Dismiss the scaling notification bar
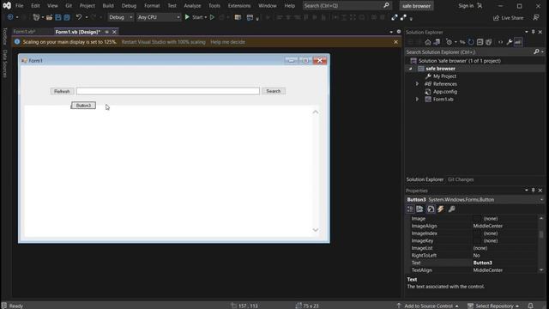The width and height of the screenshot is (549, 309). (x=395, y=42)
